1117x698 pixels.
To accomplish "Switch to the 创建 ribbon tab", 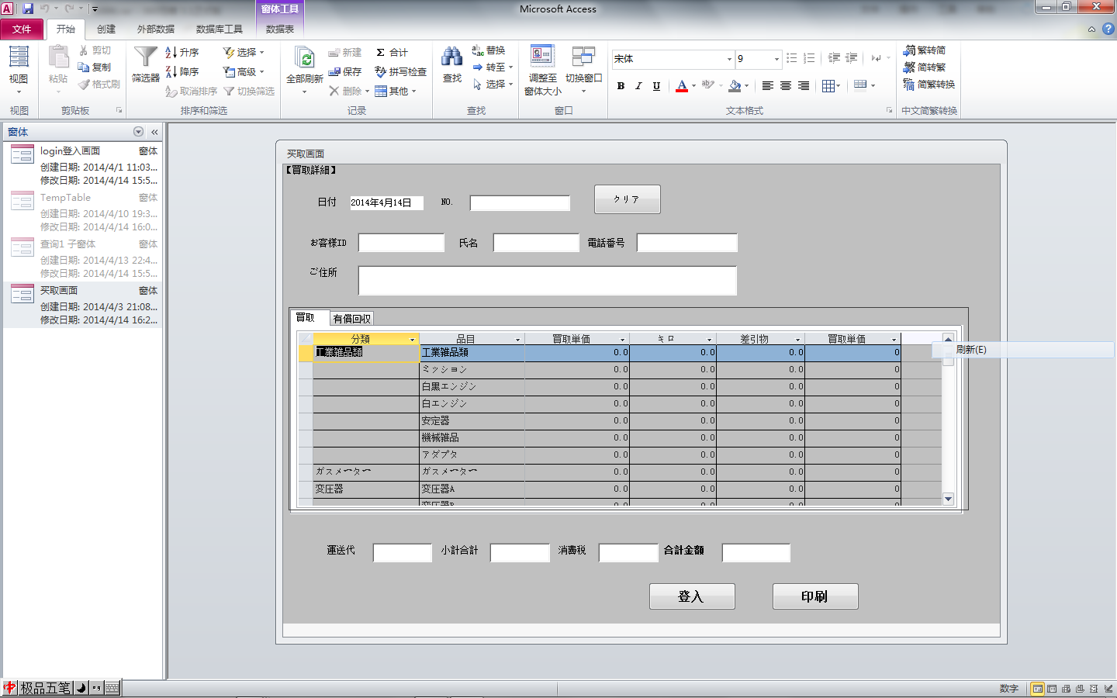I will [106, 29].
